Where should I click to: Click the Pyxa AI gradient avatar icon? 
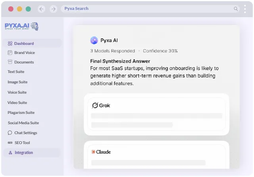pos(94,40)
